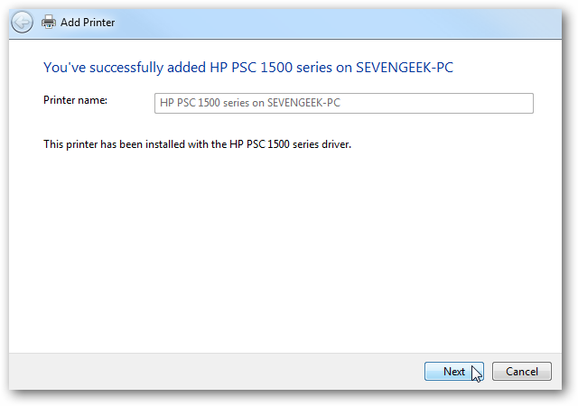Viewport: 578px width, 406px height.
Task: Click 'HP PSC 1500 series' in the heading
Action: (x=271, y=68)
